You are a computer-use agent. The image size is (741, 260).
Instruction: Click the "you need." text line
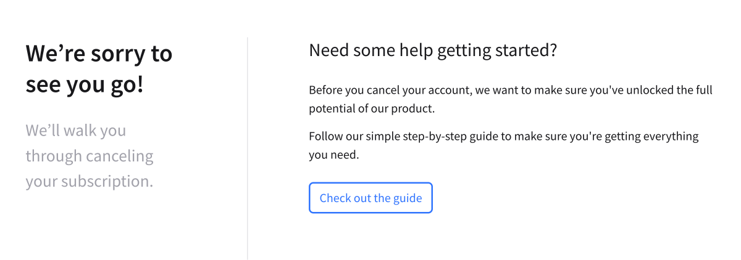click(333, 155)
